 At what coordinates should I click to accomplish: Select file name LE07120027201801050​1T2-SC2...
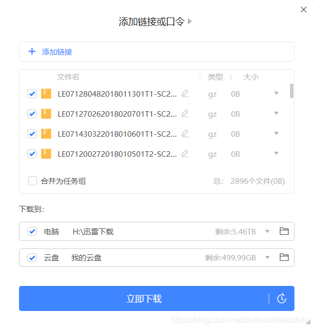coord(117,154)
